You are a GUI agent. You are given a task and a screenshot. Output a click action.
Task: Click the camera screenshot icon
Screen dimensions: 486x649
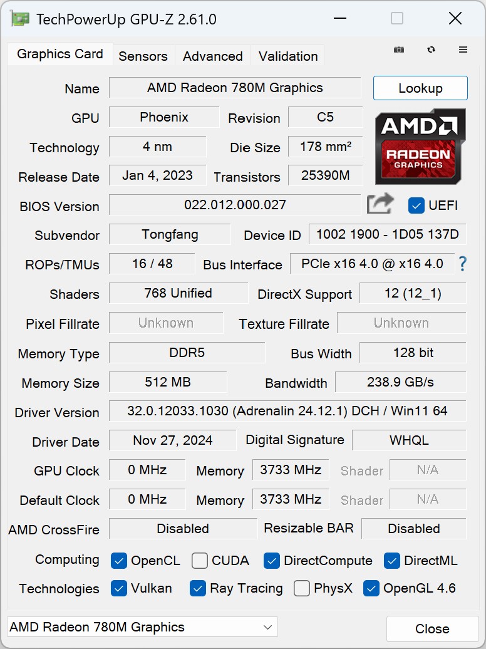(399, 49)
